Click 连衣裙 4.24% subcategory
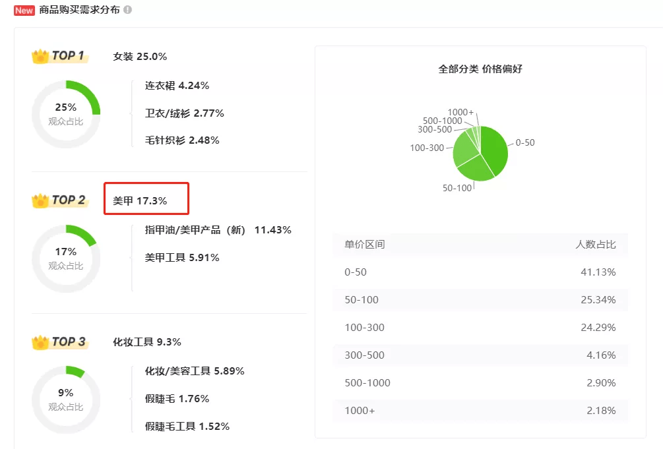 [x=177, y=86]
